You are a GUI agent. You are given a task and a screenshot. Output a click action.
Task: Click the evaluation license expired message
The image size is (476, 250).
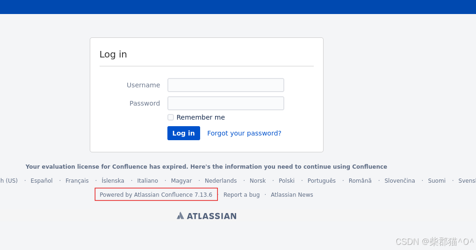tap(206, 166)
